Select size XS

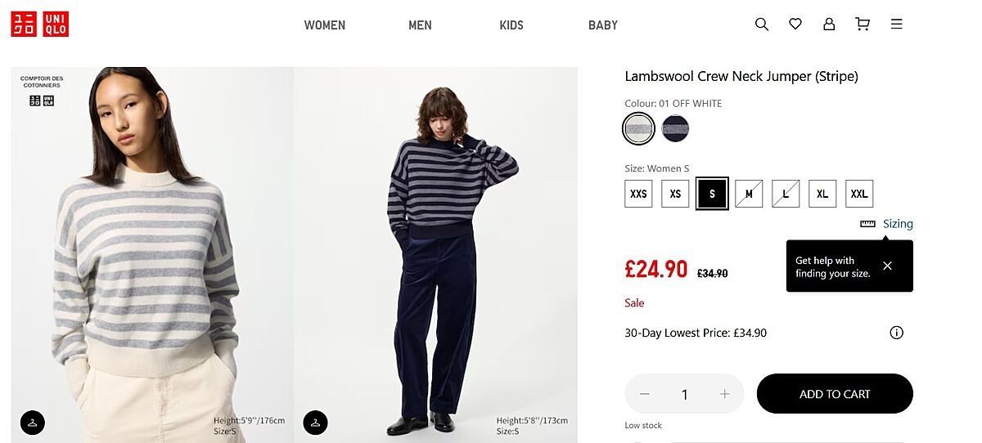click(x=675, y=194)
